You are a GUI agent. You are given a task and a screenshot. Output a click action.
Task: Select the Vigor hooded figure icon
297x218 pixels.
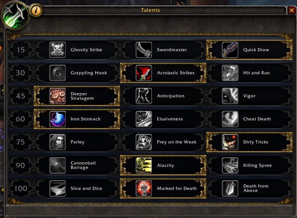pyautogui.click(x=230, y=96)
